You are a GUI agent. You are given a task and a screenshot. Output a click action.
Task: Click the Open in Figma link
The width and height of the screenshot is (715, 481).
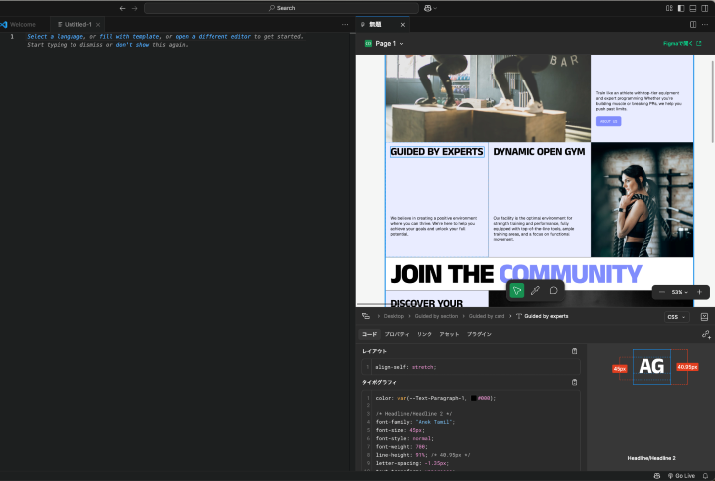(x=682, y=44)
